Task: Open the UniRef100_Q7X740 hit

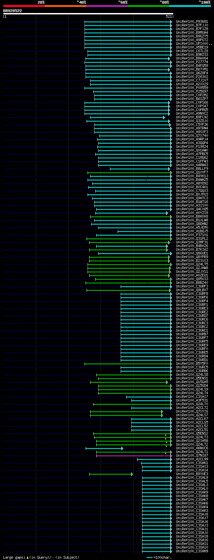Action: pos(192,136)
